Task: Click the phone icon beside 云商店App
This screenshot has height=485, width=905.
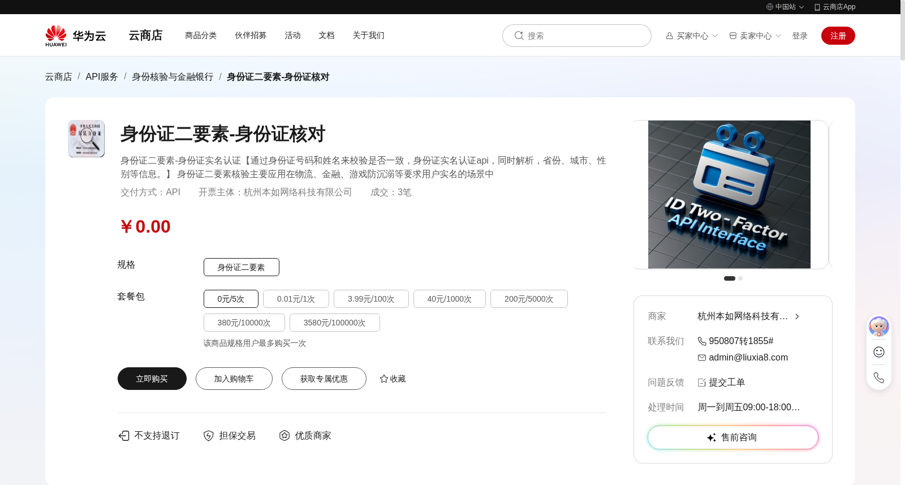Action: tap(817, 7)
